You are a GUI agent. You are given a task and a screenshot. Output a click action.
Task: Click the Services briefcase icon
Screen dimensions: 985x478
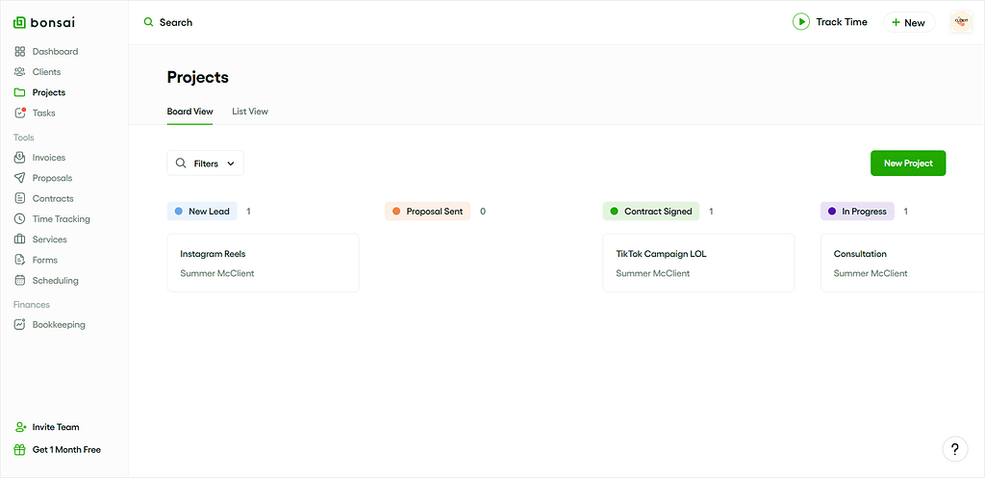(x=20, y=239)
